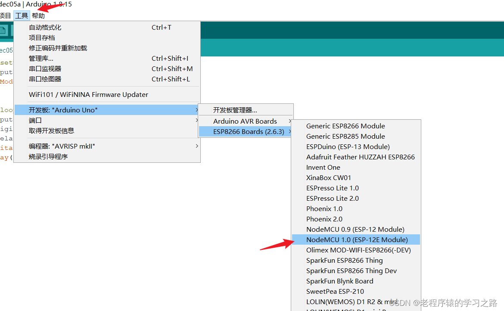Select Generic ESP8285 Module board
Viewport: 504px width, 311px height.
click(x=356, y=136)
